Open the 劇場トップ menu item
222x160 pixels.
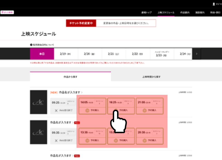147,12
